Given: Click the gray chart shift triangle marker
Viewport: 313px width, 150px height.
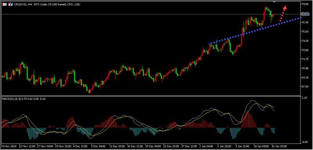Looking at the screenshot, I should pos(274,2).
